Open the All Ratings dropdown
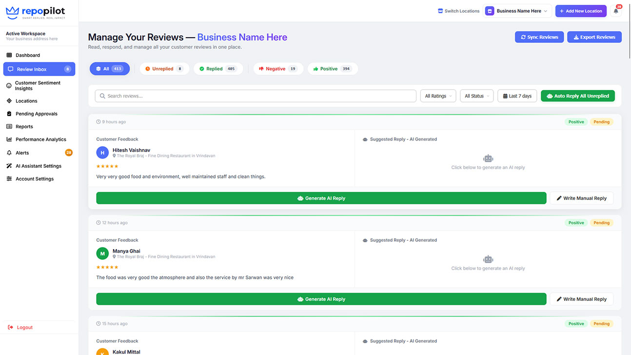This screenshot has height=355, width=631. [438, 96]
